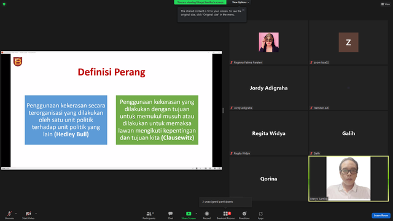Switch layout via the View button

(386, 4)
